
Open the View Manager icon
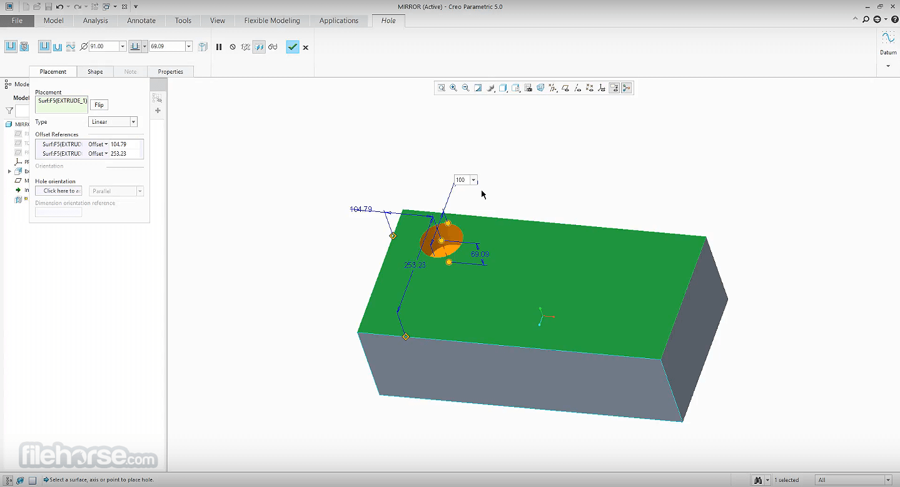pos(528,88)
